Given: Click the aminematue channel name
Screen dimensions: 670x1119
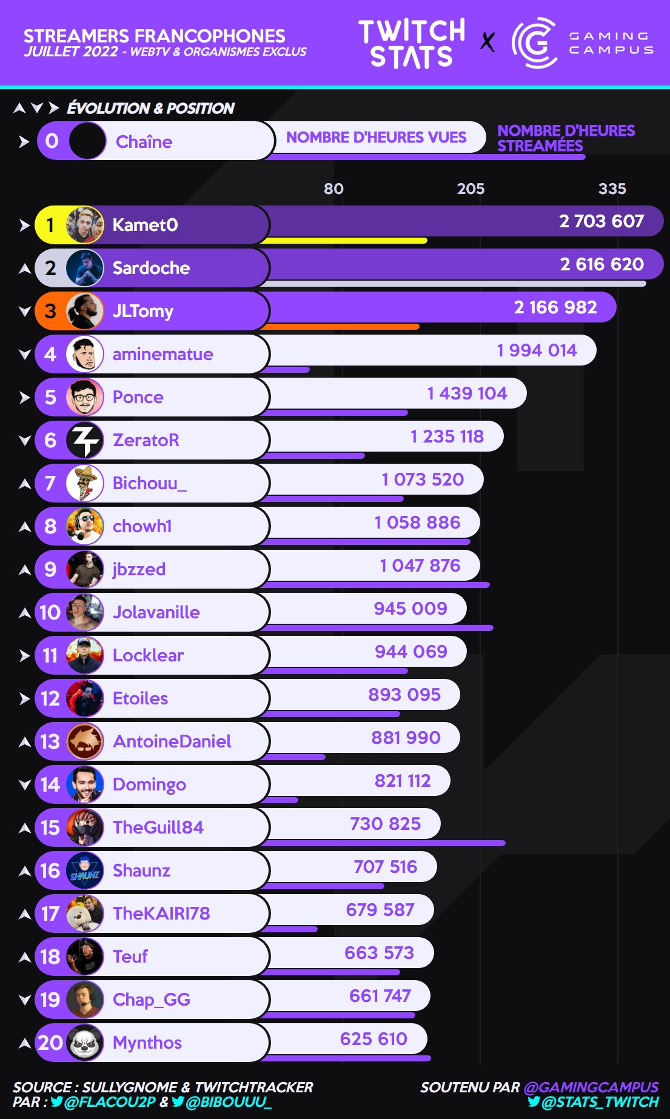Looking at the screenshot, I should [162, 354].
